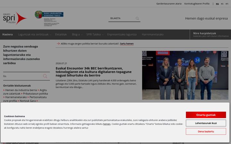The width and height of the screenshot is (231, 144).
Task: Open the Harremanetarako menu item in the navigation bar
Action: coord(153,34)
